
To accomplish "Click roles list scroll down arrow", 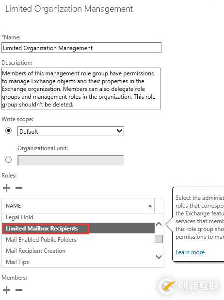I will [159, 257].
